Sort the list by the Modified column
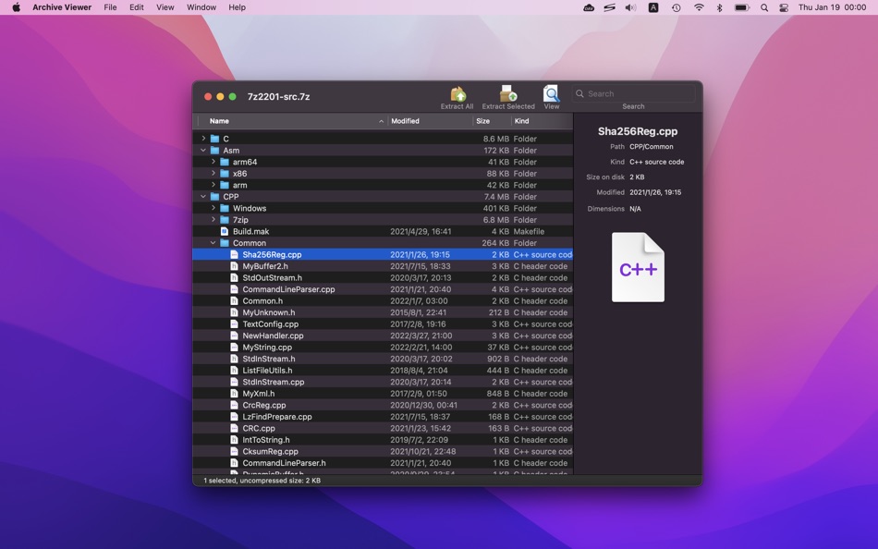The image size is (878, 549). pos(405,120)
